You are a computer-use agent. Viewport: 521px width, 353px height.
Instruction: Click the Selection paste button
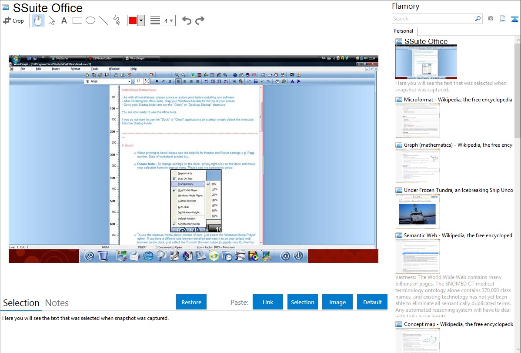[x=302, y=302]
